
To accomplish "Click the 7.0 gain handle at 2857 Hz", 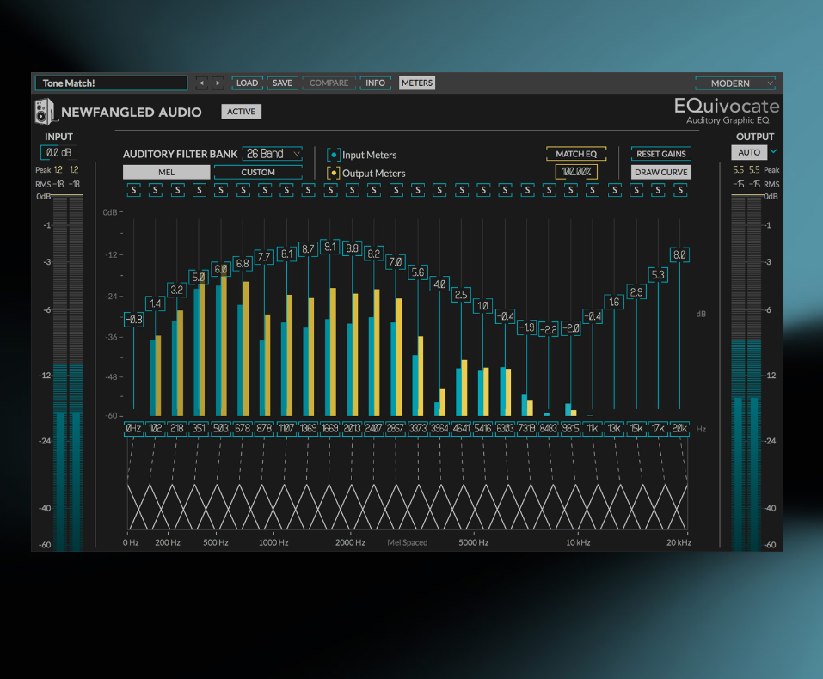I will (x=396, y=261).
